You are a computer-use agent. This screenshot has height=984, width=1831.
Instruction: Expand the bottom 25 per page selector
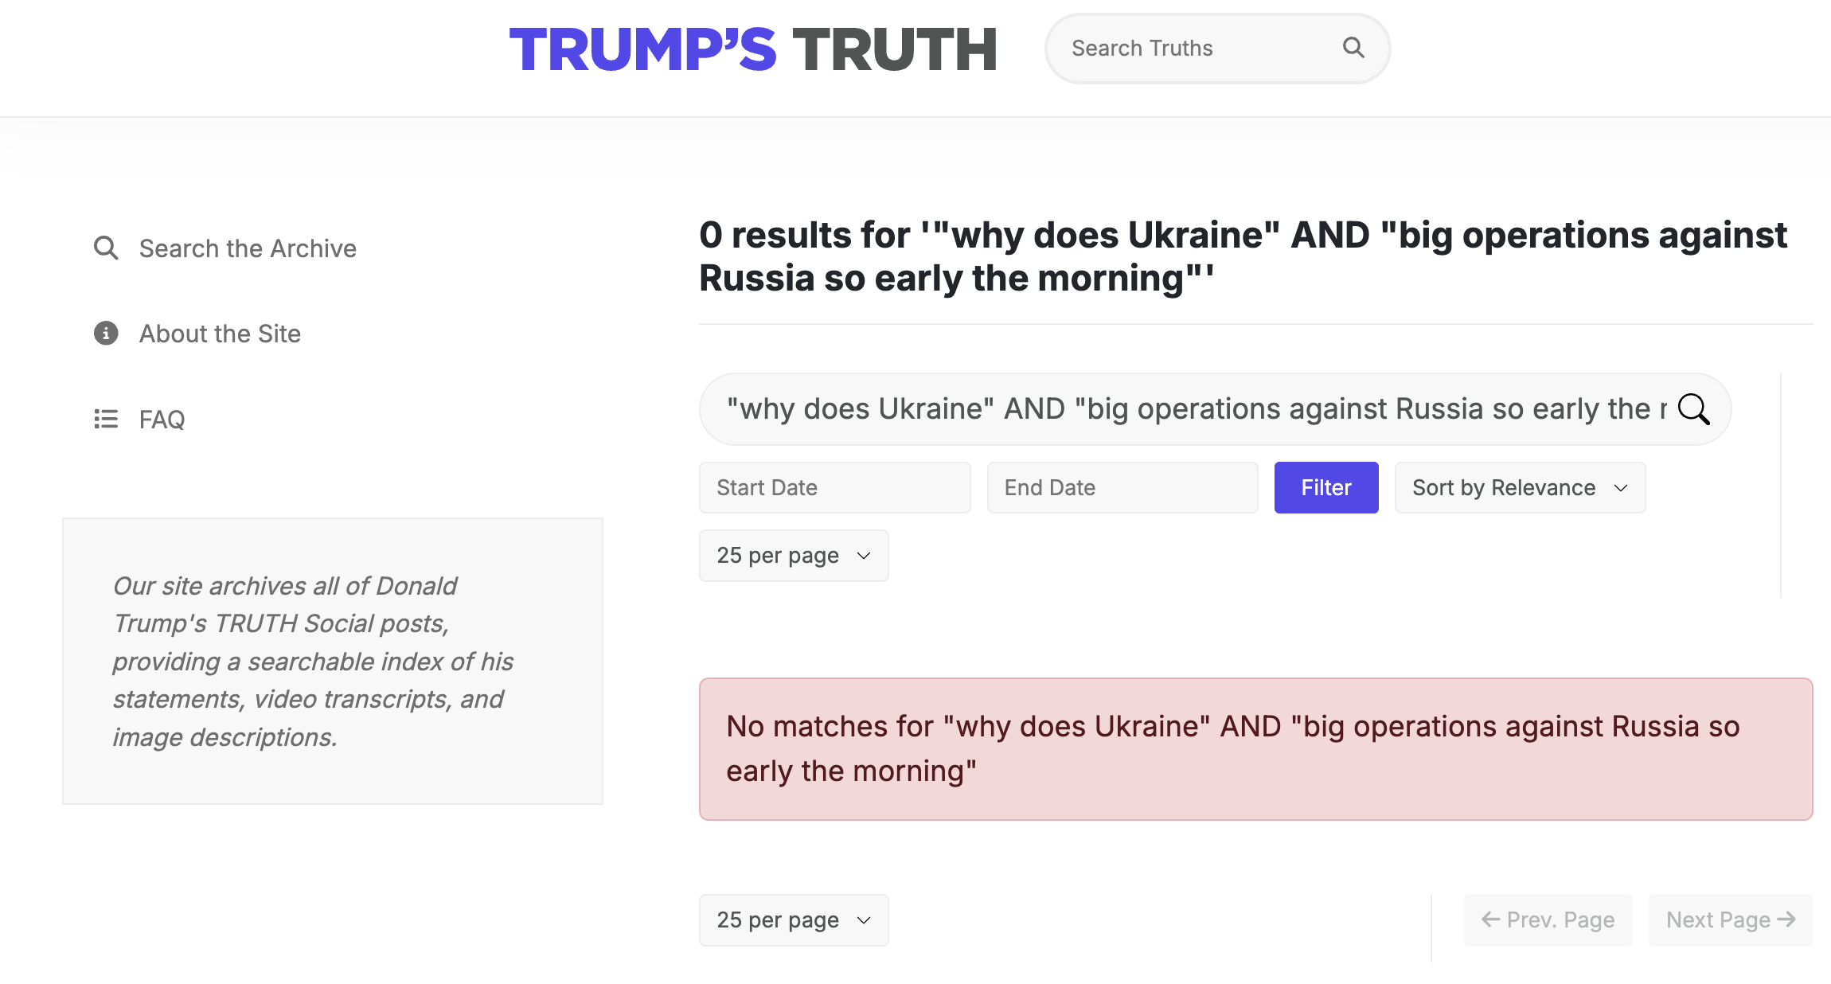794,920
